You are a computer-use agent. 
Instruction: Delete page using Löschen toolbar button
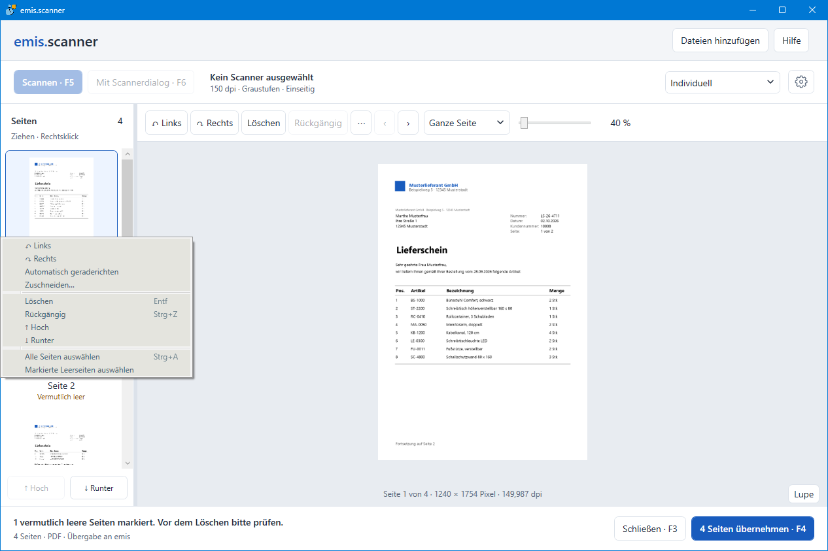[264, 123]
